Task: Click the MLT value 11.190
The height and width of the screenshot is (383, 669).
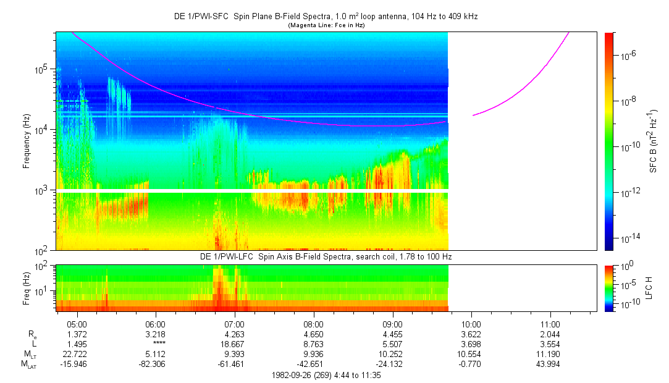Action: point(550,353)
